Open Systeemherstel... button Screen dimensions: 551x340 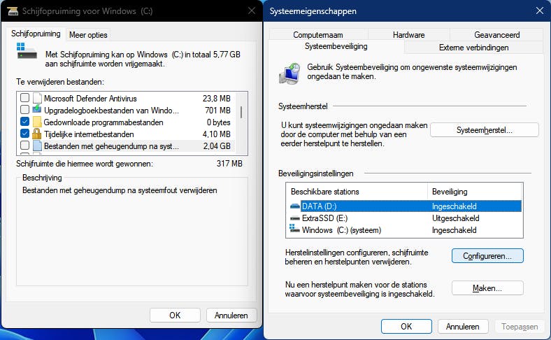[485, 130]
